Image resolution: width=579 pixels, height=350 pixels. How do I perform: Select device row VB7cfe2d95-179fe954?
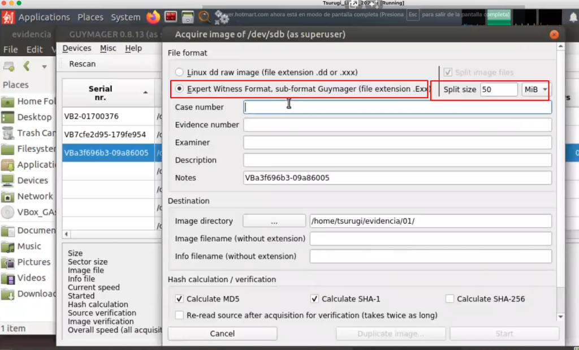click(x=108, y=135)
